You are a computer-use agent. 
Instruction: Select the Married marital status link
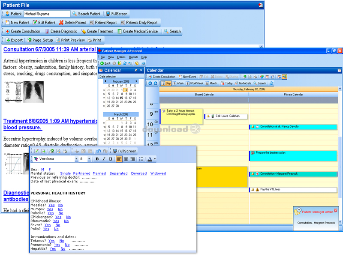99,173
